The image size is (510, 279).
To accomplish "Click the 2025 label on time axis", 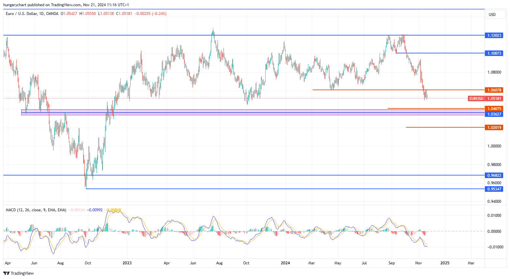I will (x=445, y=263).
